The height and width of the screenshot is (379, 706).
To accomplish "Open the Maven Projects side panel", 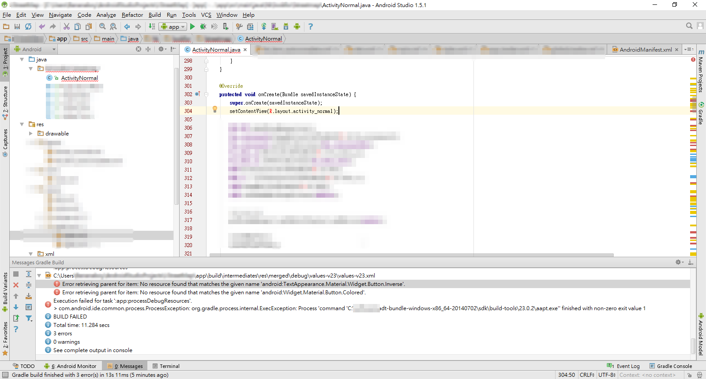I will tap(700, 71).
